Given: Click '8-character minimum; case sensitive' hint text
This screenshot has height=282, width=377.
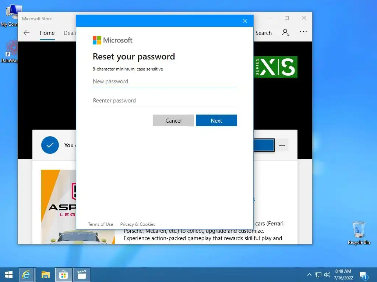Looking at the screenshot, I should point(128,69).
